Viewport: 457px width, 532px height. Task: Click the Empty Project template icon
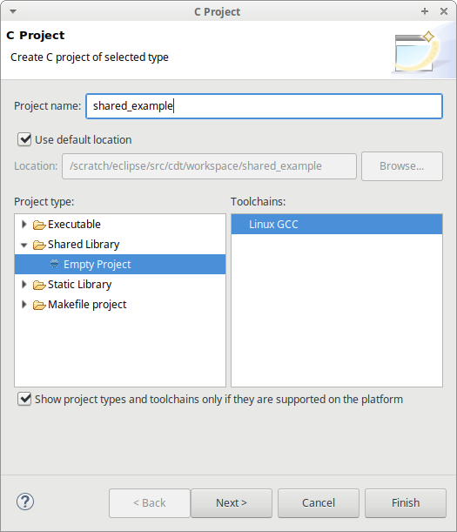[54, 264]
